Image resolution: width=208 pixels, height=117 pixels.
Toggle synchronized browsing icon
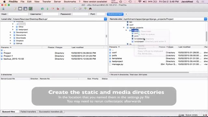pos(85,9)
